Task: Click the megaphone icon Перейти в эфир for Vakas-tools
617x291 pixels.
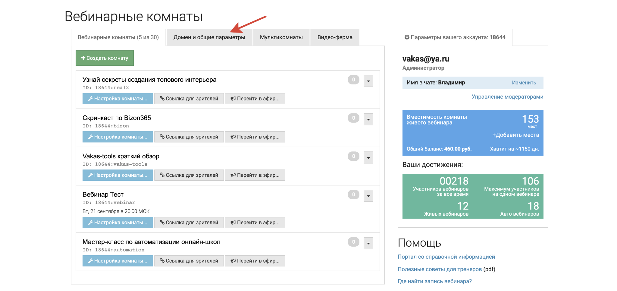Action: (x=232, y=175)
